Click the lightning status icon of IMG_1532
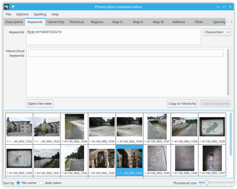 pos(10,142)
